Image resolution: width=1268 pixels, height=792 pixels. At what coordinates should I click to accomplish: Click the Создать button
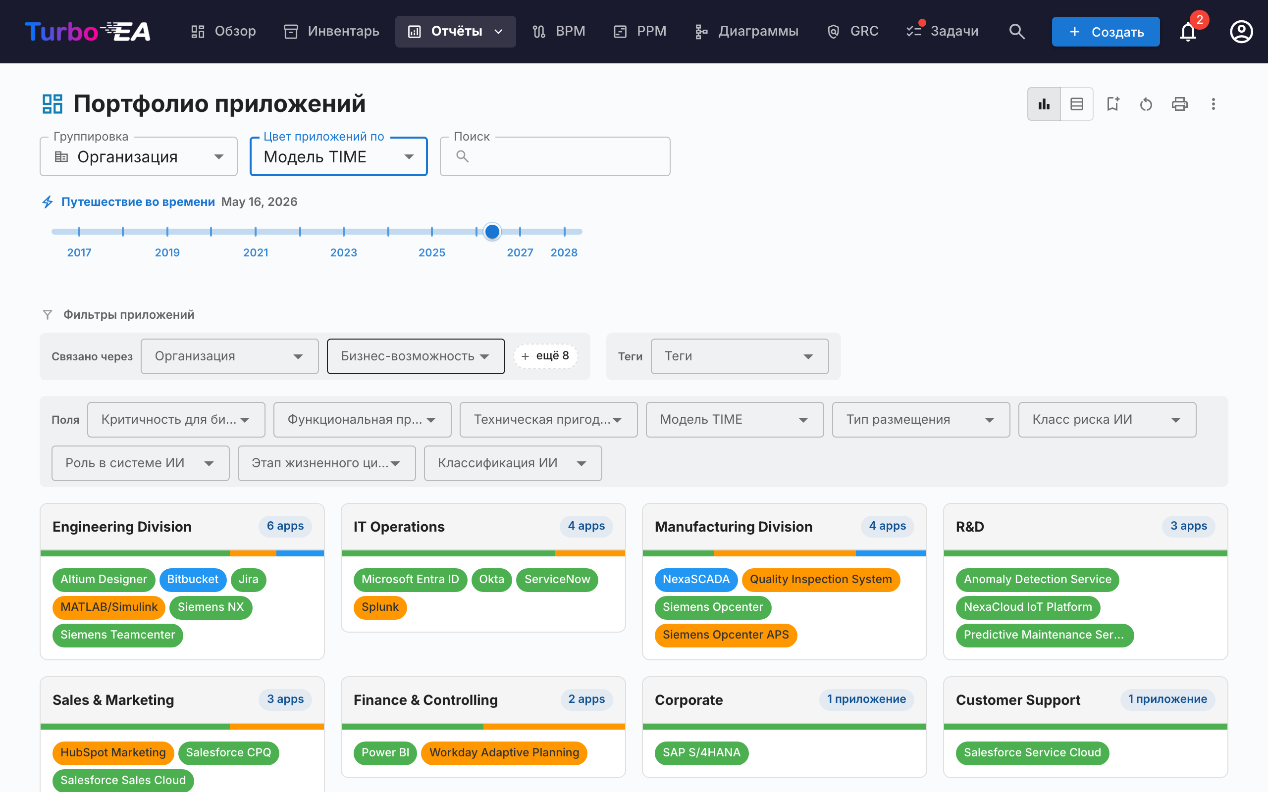1106,31
